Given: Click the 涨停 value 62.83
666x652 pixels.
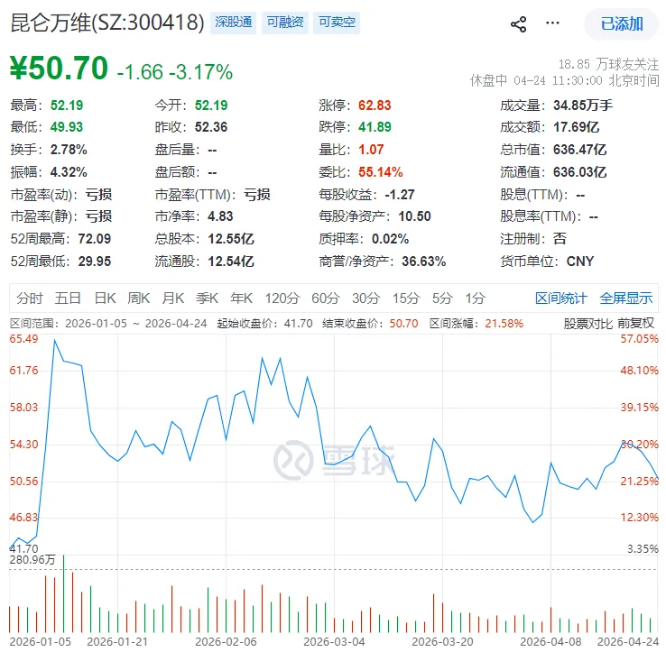Looking at the screenshot, I should [x=375, y=106].
